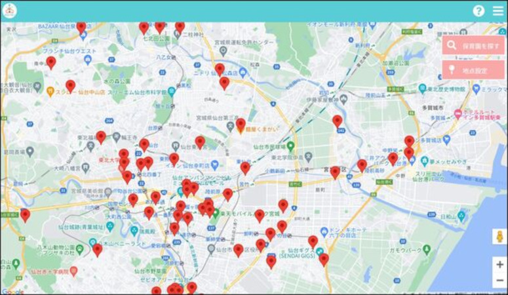Select red pin near BAZAAR仙台
Screen dimensions: 508x295
(81, 27)
